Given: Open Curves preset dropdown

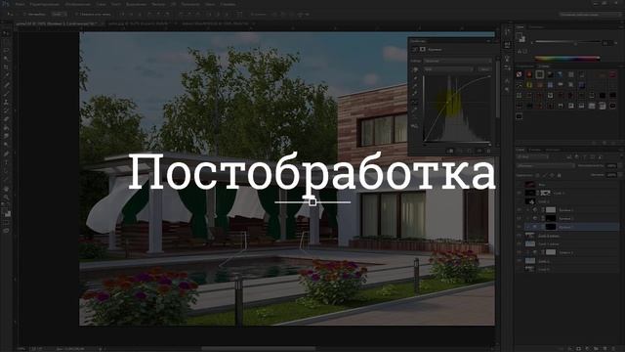Looking at the screenshot, I should (457, 61).
